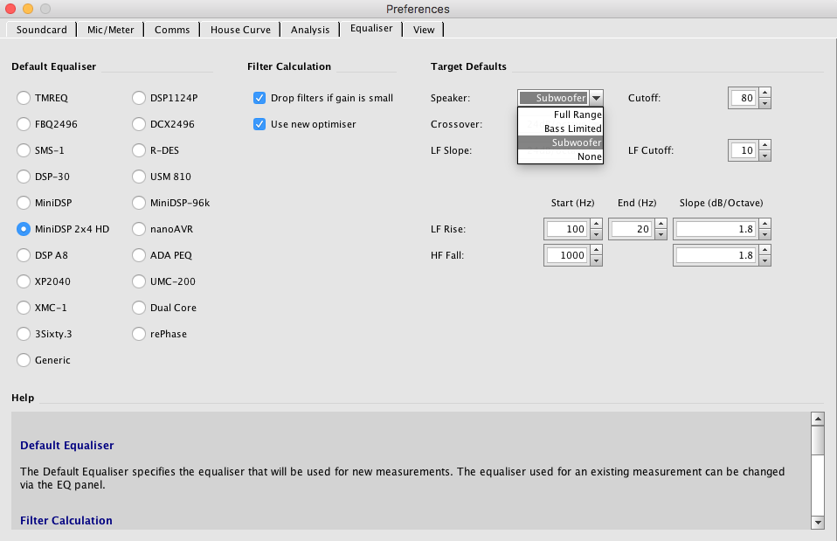
Task: Choose DSP A8 equaliser
Action: click(42, 254)
